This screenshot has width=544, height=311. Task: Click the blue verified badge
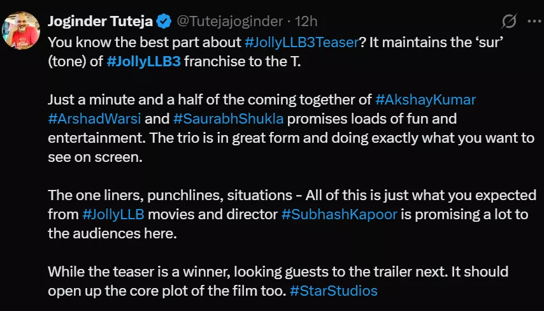tap(164, 21)
